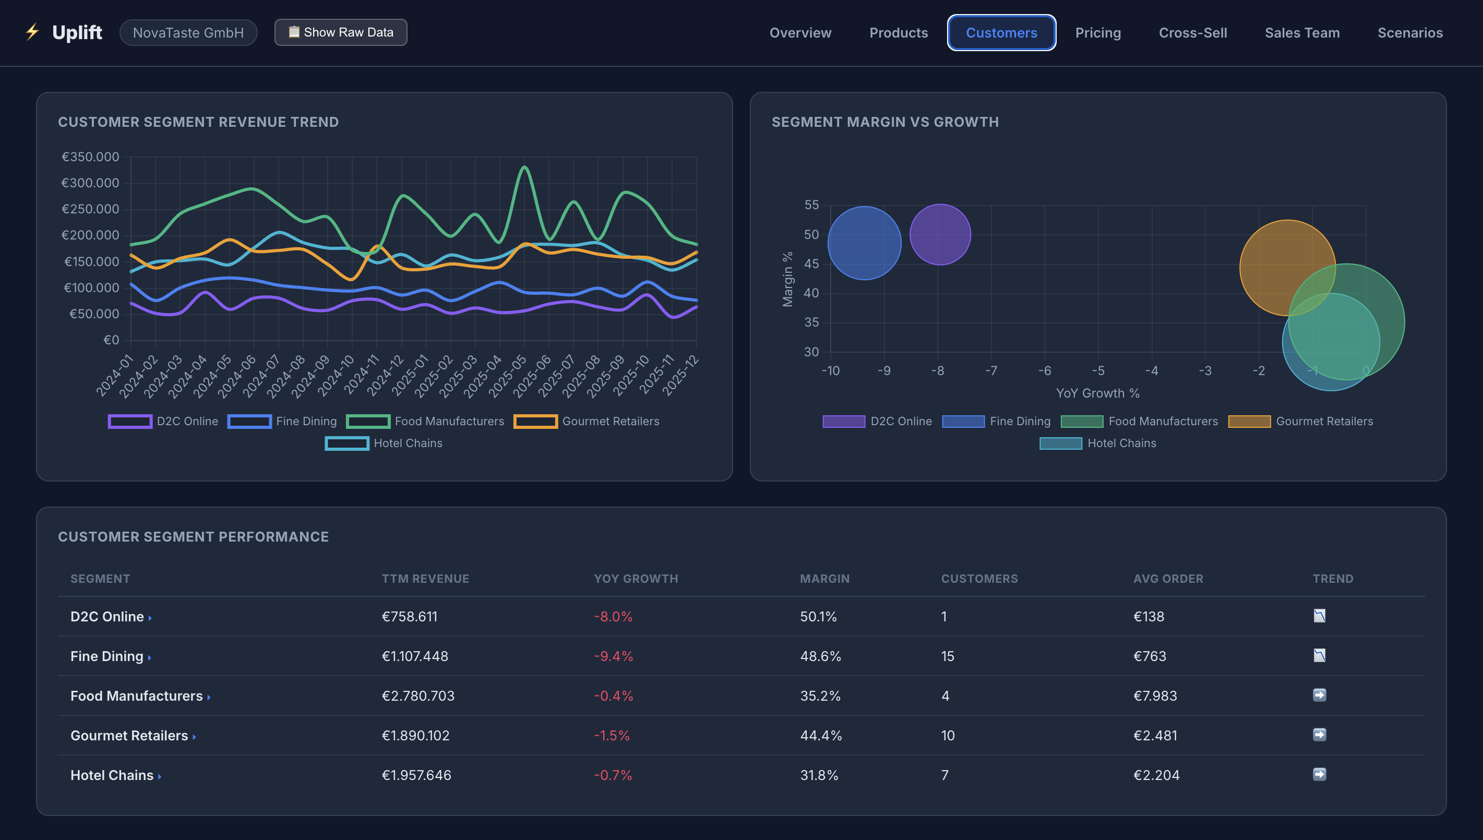Open the Cross-Sell tab
Image resolution: width=1483 pixels, height=840 pixels.
[x=1192, y=33]
